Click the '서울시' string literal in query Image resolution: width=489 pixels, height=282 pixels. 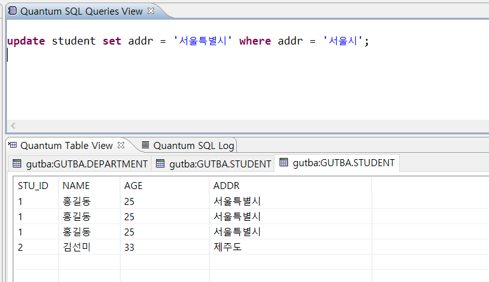[343, 41]
